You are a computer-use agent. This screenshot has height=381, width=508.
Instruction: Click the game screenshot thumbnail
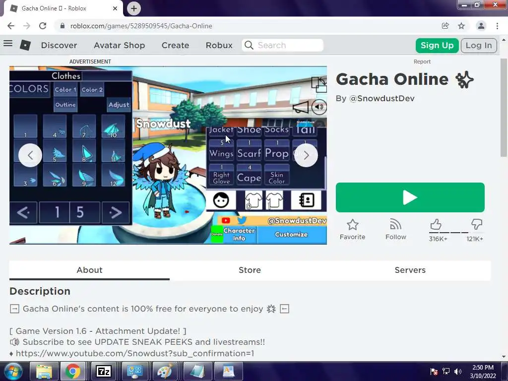[x=168, y=155]
